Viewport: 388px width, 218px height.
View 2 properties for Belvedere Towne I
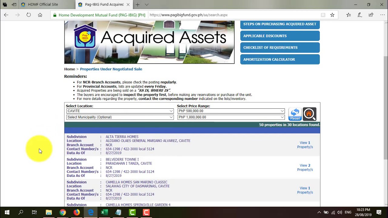click(x=305, y=167)
